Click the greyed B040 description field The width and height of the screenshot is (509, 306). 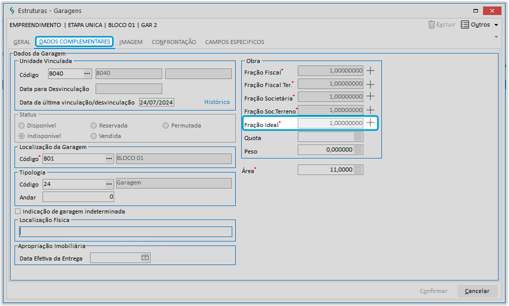coord(129,73)
